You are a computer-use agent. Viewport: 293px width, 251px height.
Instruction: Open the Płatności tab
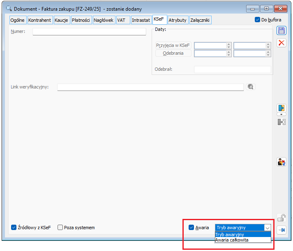point(81,20)
